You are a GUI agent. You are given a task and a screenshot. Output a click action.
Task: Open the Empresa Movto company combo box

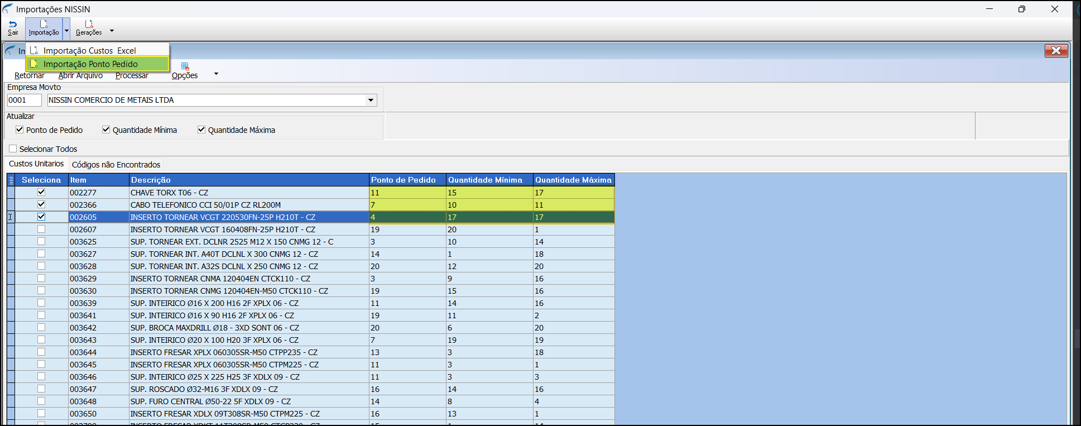pyautogui.click(x=371, y=100)
